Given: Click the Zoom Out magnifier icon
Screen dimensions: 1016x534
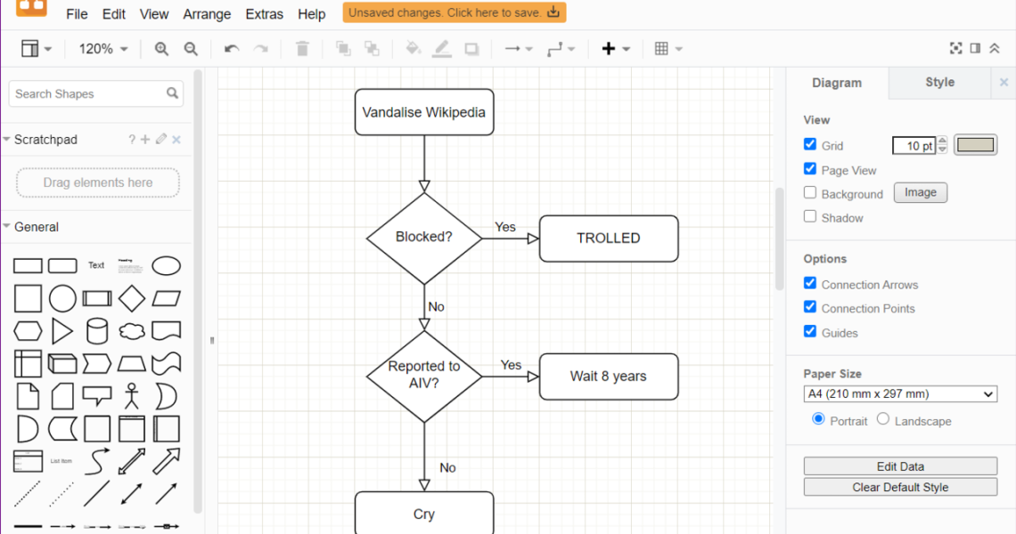Looking at the screenshot, I should point(191,49).
